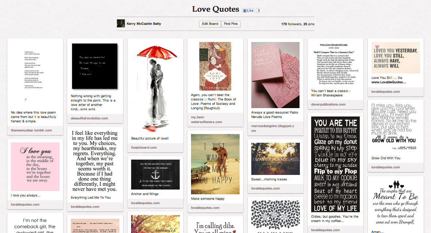
Task: Click the 'Sweet...morning kisses' caption
Action: point(269,179)
